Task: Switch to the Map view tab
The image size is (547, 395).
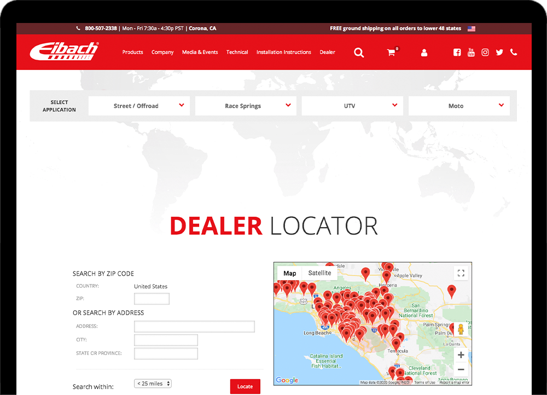Action: [x=289, y=273]
